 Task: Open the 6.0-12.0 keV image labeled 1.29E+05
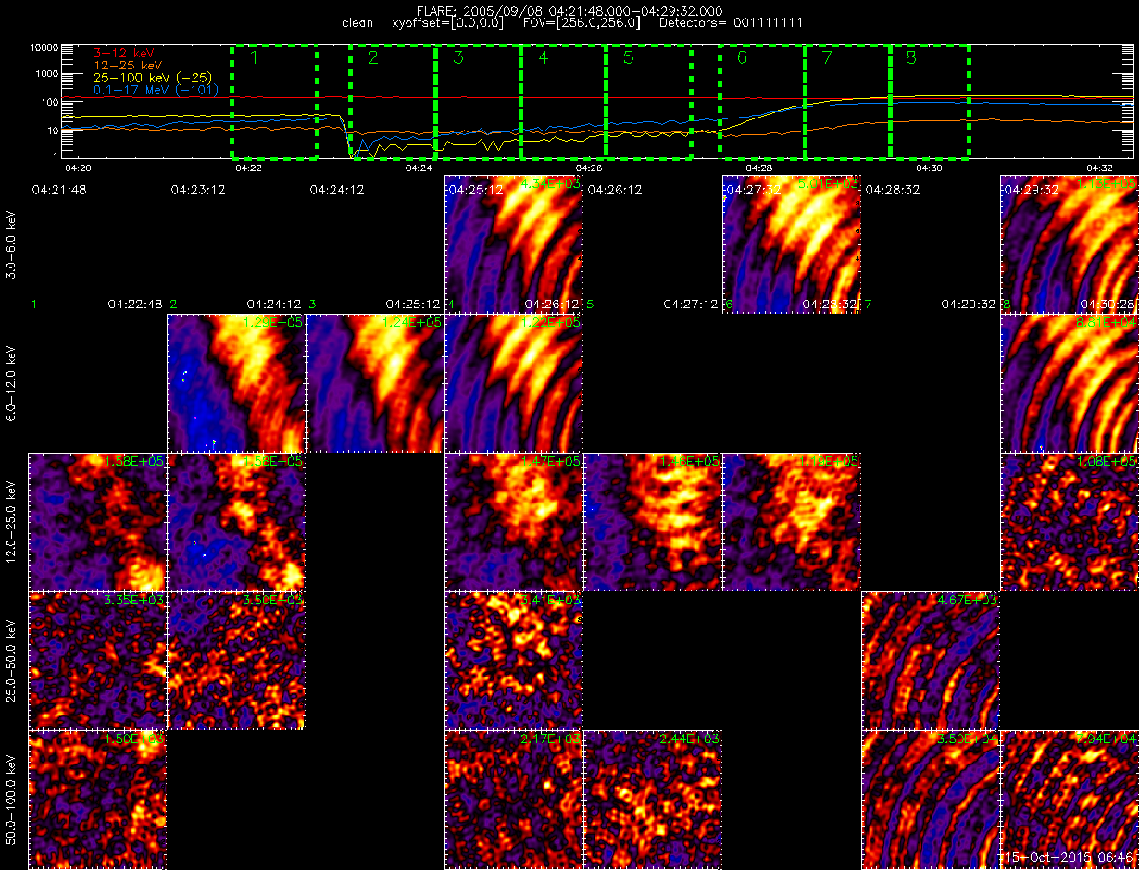coord(236,383)
